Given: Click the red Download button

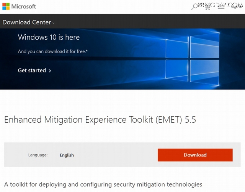Looking at the screenshot, I should click(x=195, y=155).
